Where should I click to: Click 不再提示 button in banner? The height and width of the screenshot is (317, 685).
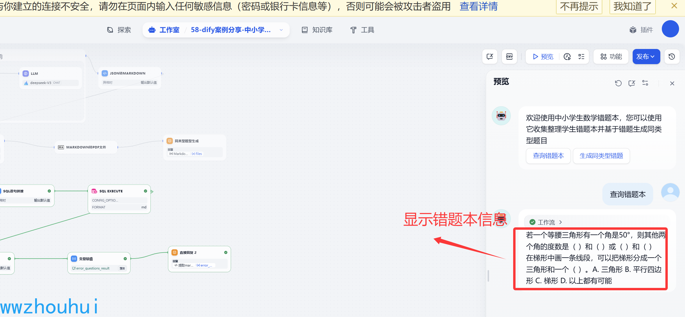pos(579,7)
